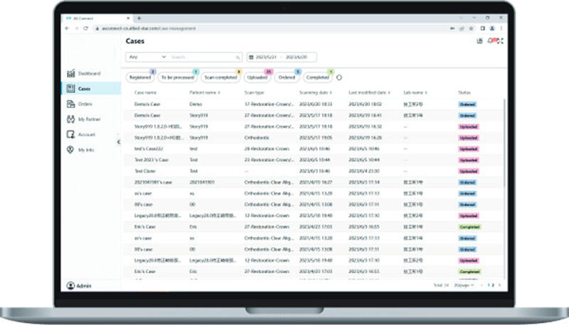
Task: Open the My Info page
Action: (83, 150)
